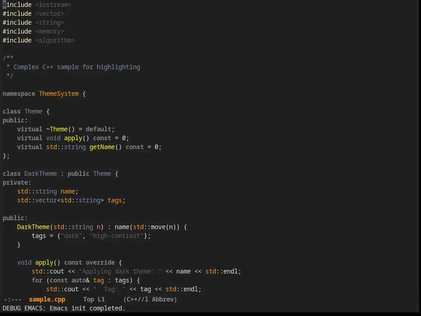Click the Abbrev minor mode indicator

163,299
